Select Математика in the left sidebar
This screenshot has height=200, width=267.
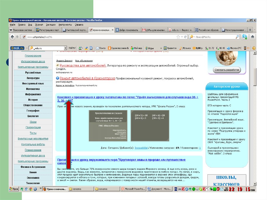[33, 89]
